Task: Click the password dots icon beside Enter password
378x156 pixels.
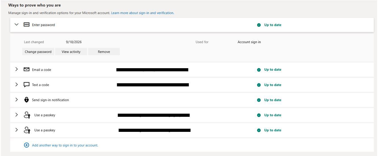Action: (x=26, y=25)
